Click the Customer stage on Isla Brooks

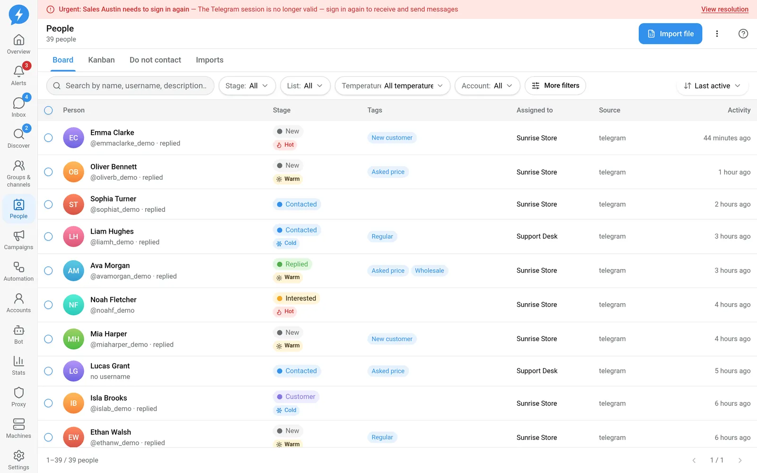[x=296, y=396]
